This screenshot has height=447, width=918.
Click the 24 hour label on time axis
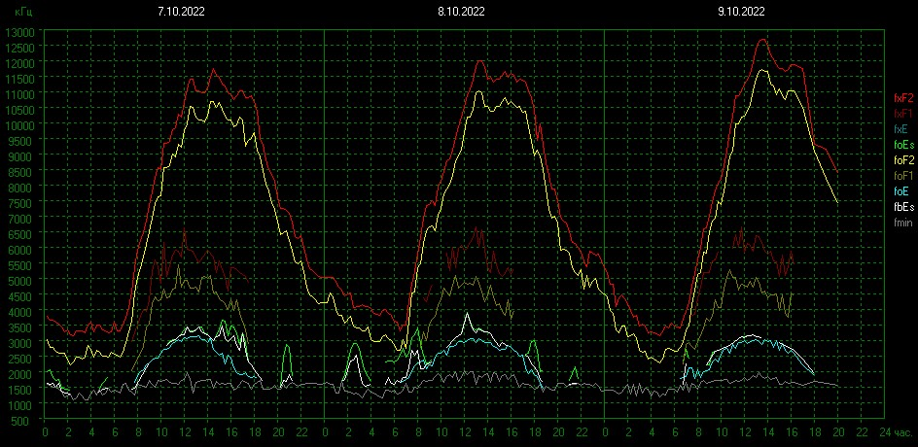click(x=884, y=431)
